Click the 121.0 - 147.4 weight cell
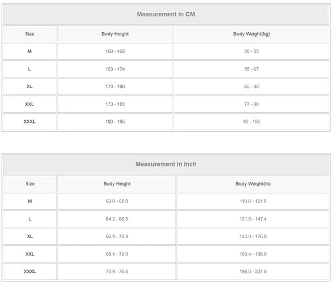The height and width of the screenshot is (282, 331). click(253, 219)
